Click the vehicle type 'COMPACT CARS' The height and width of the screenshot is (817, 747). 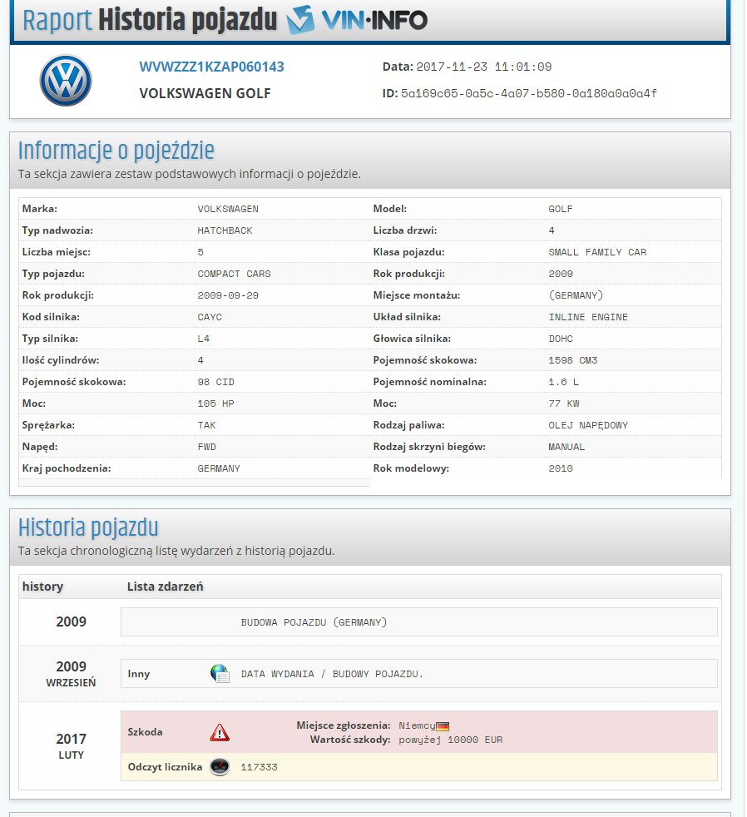tap(235, 274)
